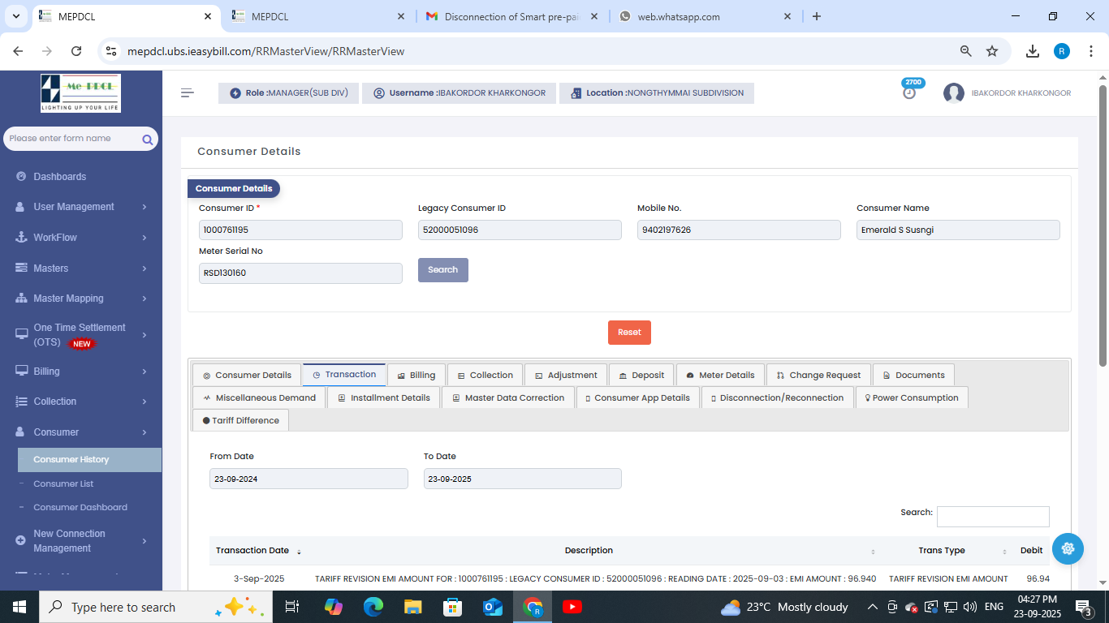Bookmark this page with the star icon
The image size is (1109, 623).
(x=992, y=51)
